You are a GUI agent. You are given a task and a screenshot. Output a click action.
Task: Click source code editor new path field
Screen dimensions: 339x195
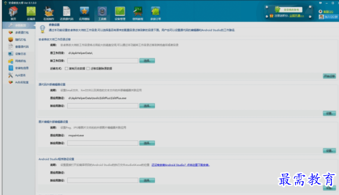(103, 106)
